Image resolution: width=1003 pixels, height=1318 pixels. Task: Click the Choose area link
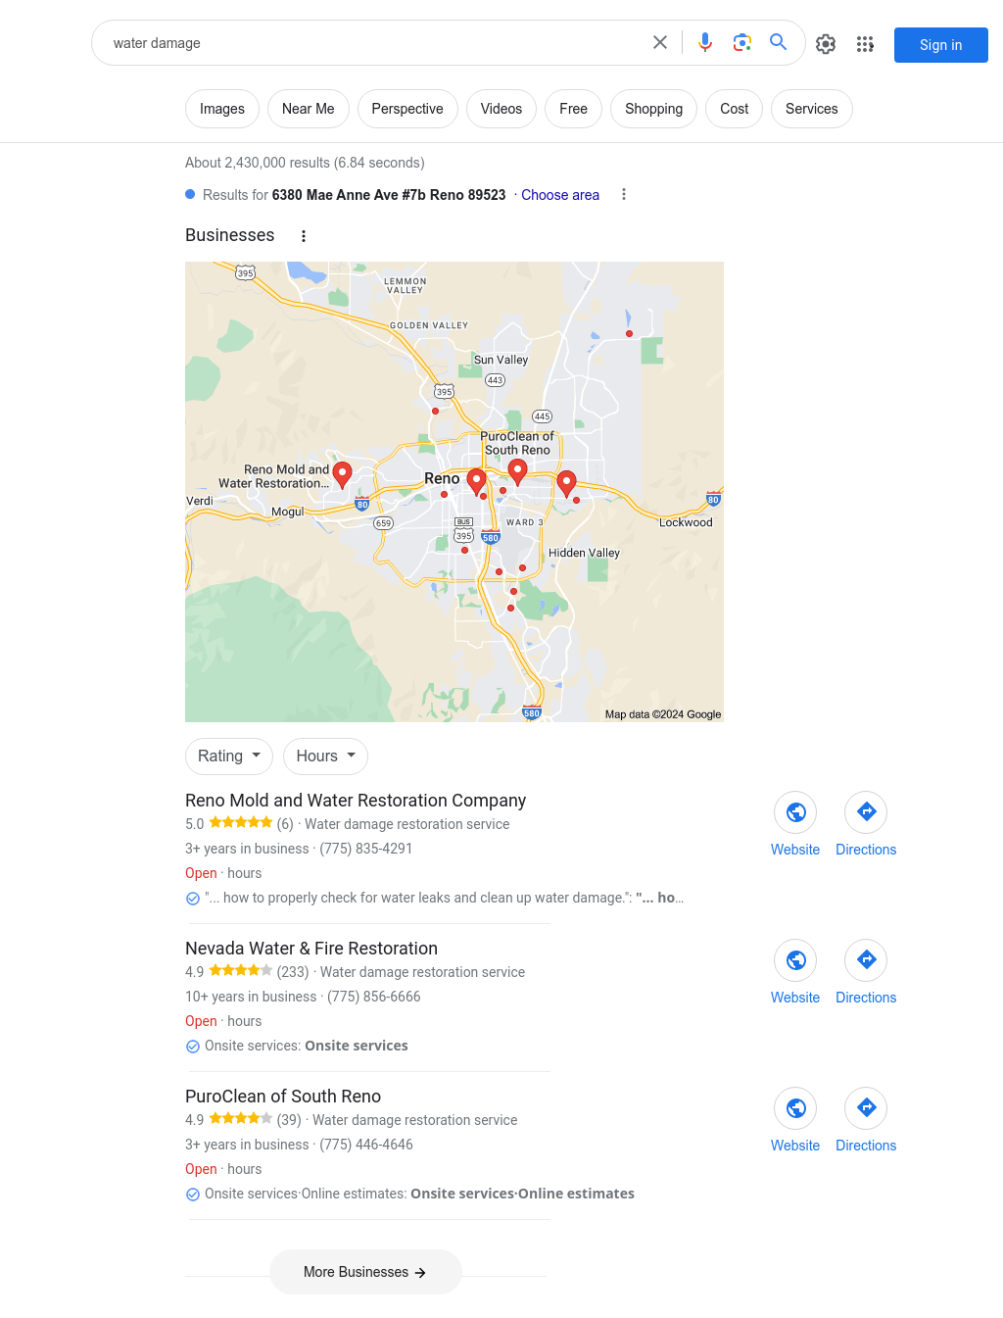(560, 195)
